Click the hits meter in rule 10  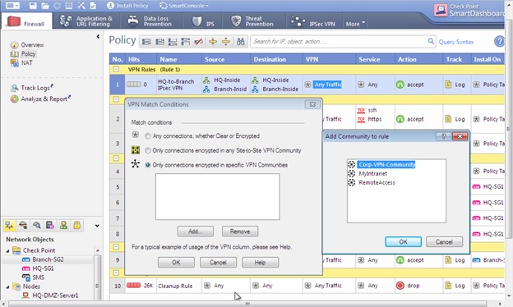[133, 286]
